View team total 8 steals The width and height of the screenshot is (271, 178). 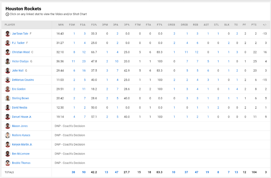click(218, 172)
